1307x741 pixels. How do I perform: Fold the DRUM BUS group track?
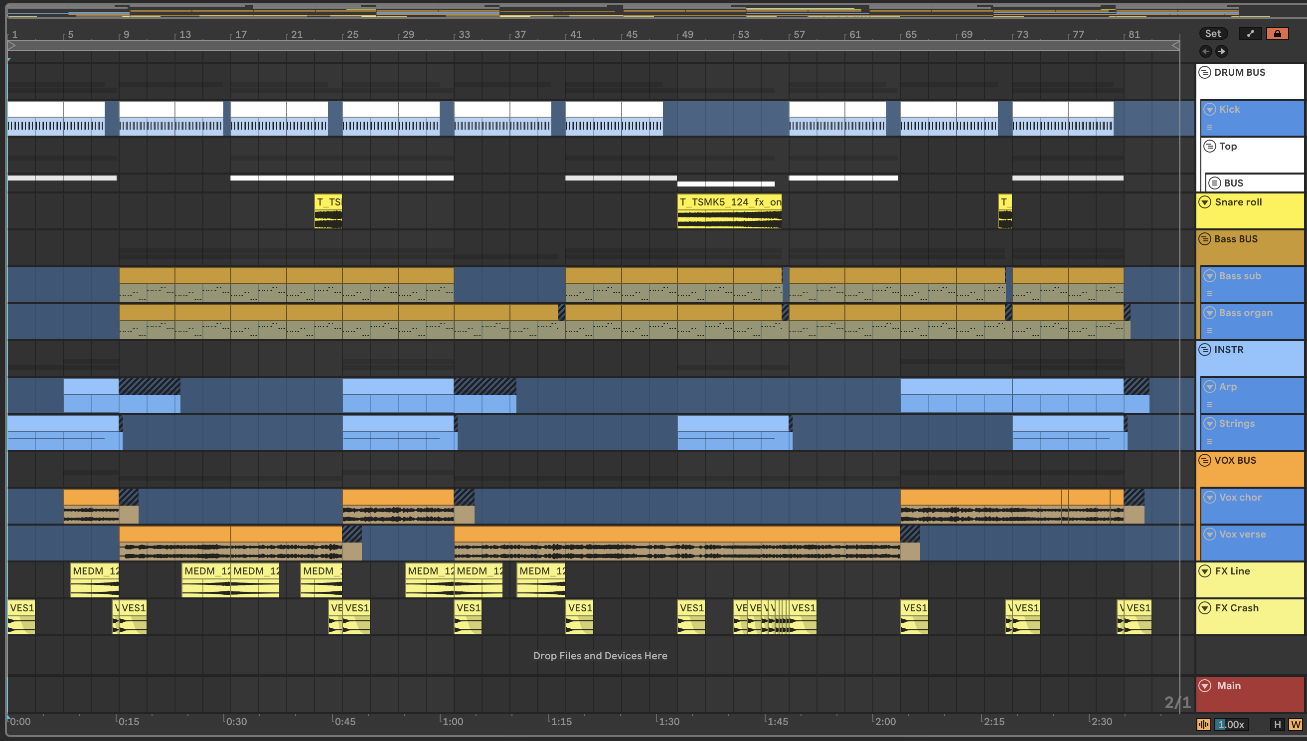(1205, 72)
